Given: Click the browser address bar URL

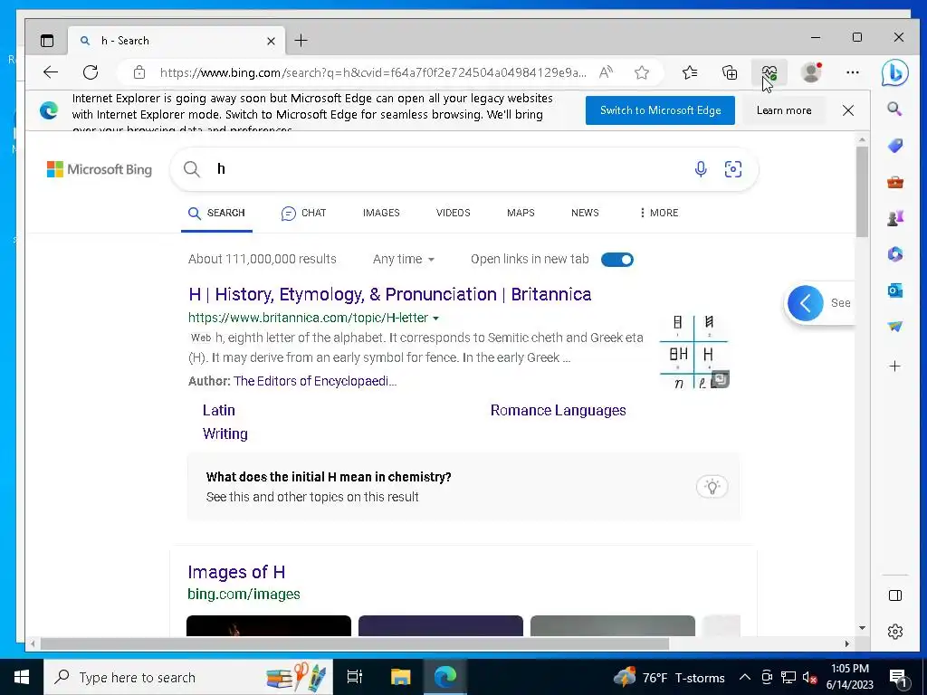Looking at the screenshot, I should 372,72.
